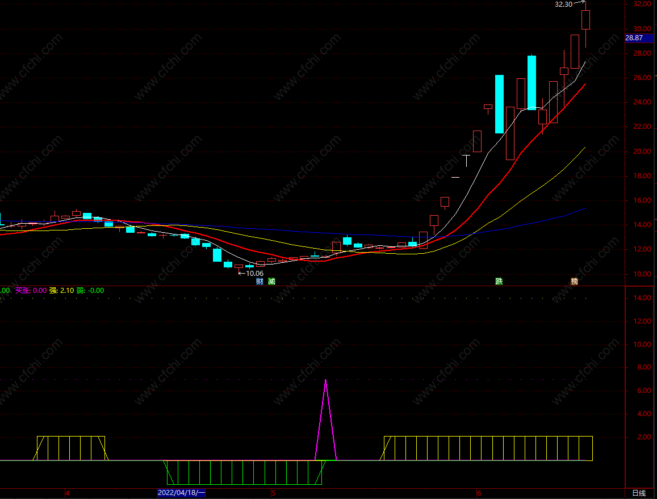657x499 pixels.
Task: Select the 16.00 price axis label
Action: click(x=642, y=200)
